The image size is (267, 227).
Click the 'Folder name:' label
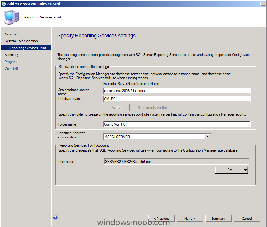point(68,124)
